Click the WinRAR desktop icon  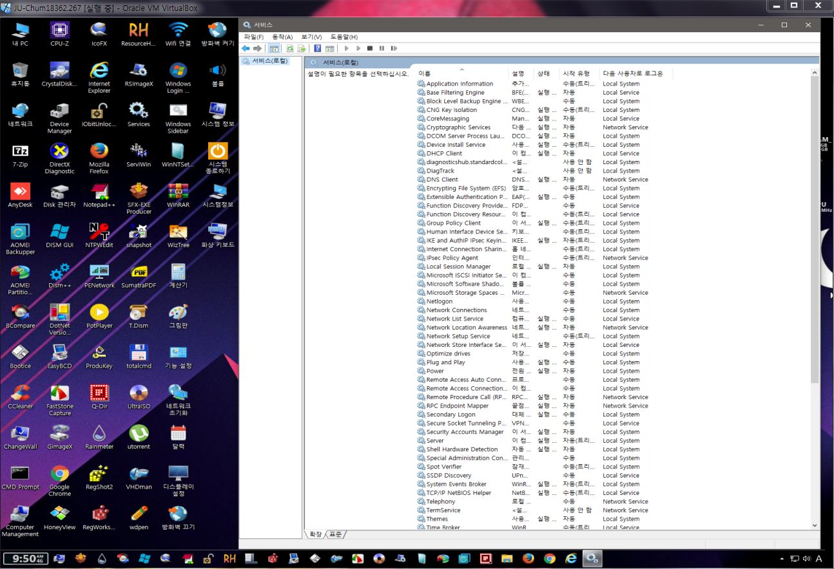coord(178,195)
